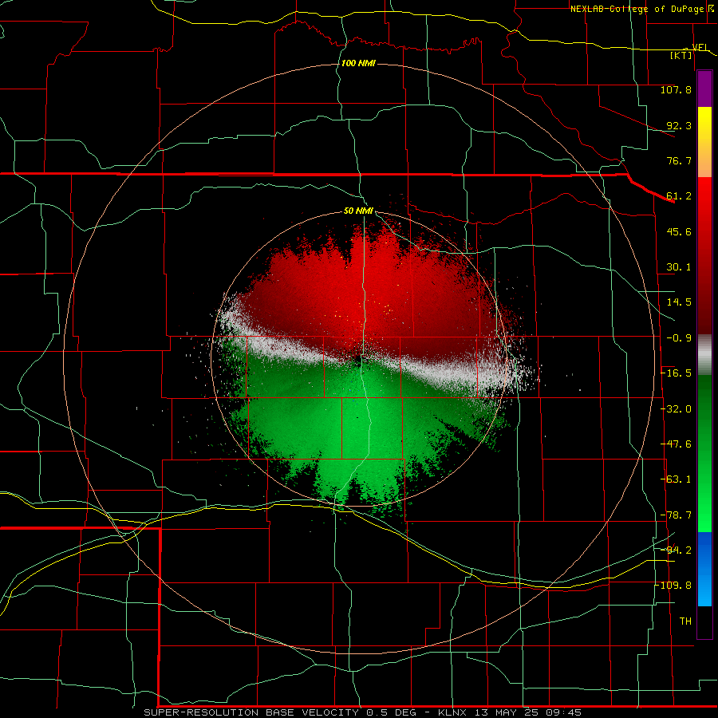Click the 14.5 scale value
Screen dimensions: 718x718
(x=679, y=302)
